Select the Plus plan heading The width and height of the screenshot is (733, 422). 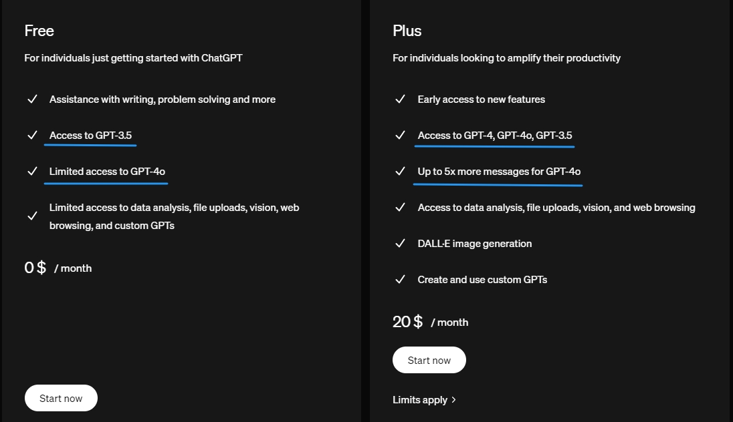pos(407,31)
